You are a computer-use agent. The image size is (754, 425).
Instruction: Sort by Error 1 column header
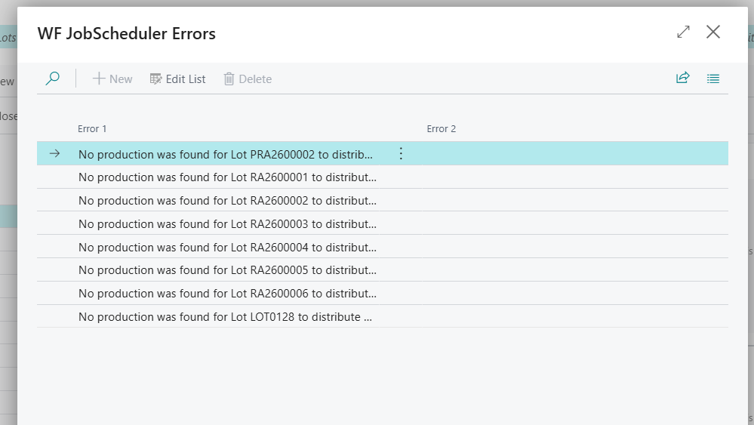coord(92,129)
